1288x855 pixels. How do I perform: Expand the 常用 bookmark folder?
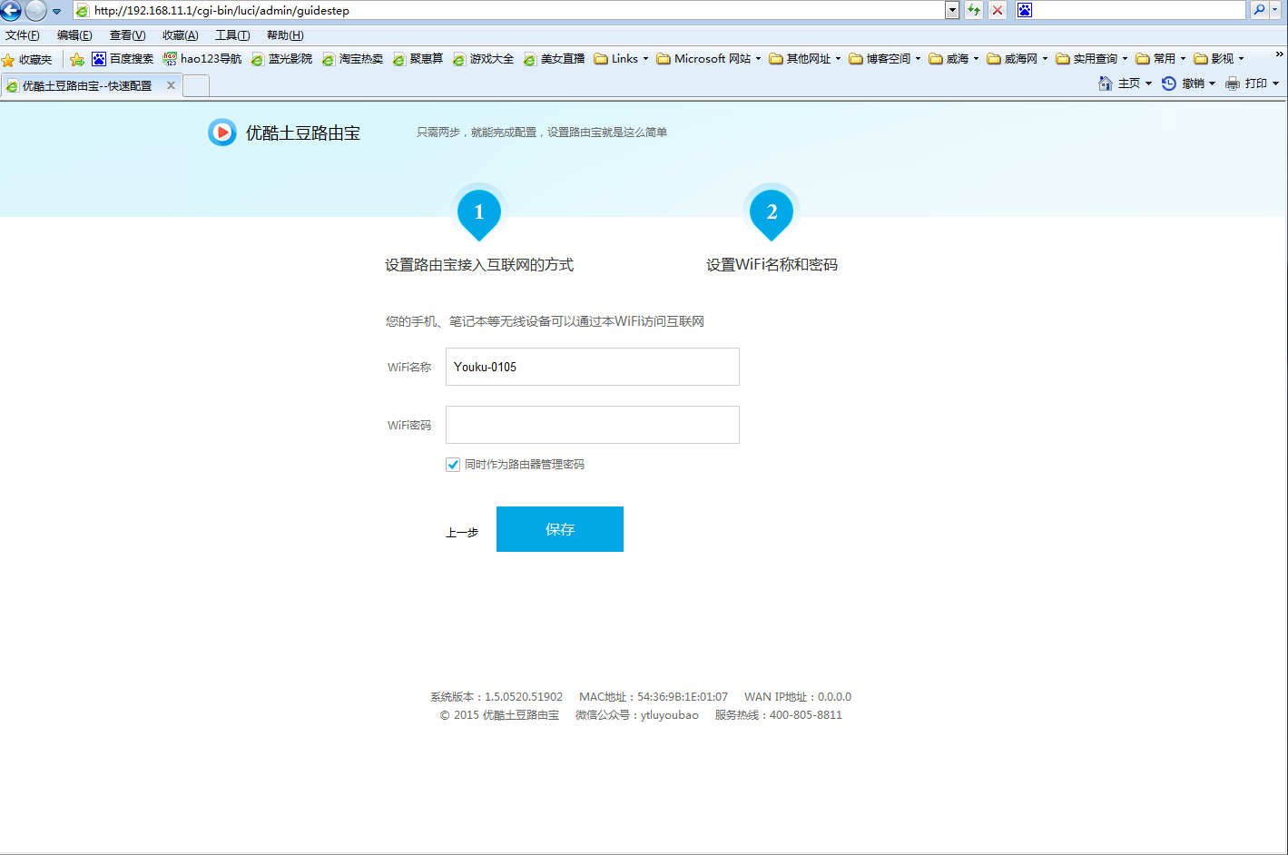[1161, 59]
